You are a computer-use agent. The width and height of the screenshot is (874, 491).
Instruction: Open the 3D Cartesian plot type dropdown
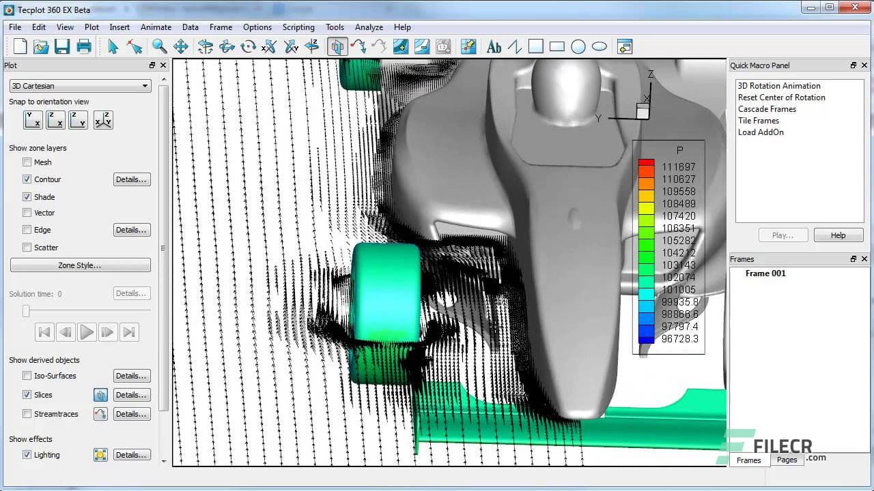[79, 85]
